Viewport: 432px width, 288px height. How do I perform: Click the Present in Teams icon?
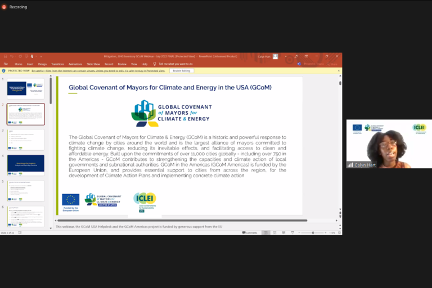(299, 64)
